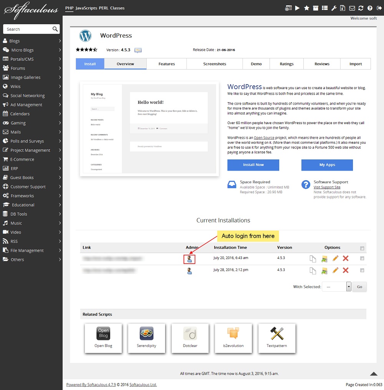Click the search magnifier icon

coord(55,29)
